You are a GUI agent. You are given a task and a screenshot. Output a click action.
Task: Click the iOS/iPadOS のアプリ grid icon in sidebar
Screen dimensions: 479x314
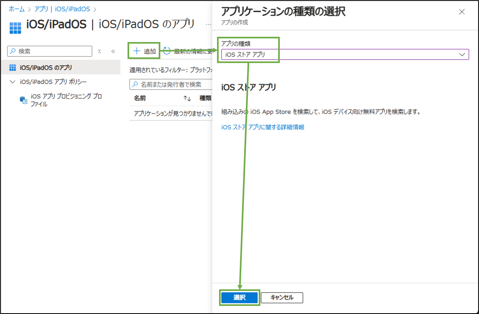tap(13, 67)
